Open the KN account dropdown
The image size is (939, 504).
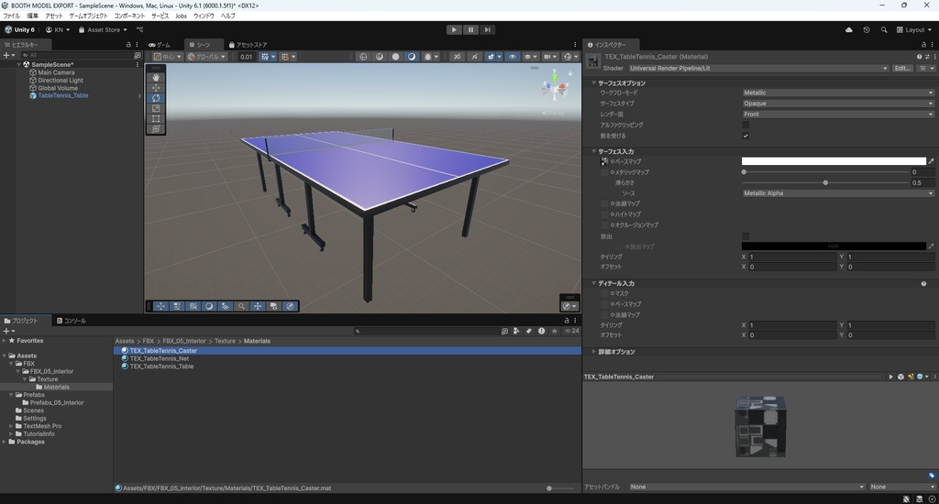tap(58, 30)
